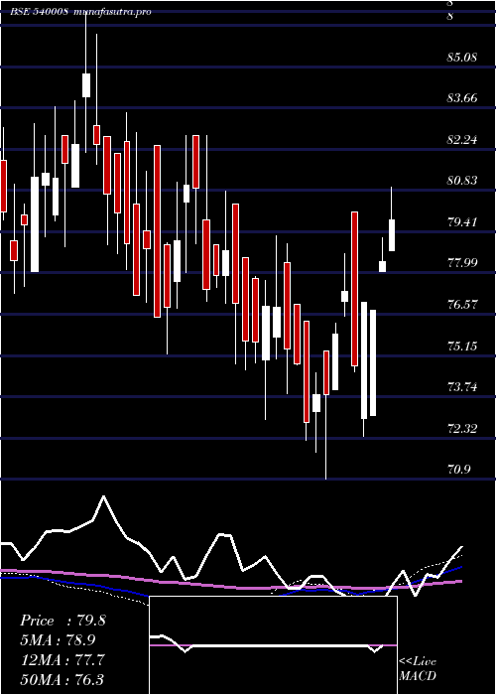Click the BSE 540008 symbol title
This screenshot has height=695, width=496.
pyautogui.click(x=39, y=12)
